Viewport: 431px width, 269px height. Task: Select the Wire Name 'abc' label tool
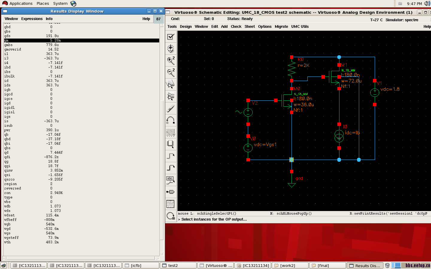(x=171, y=180)
